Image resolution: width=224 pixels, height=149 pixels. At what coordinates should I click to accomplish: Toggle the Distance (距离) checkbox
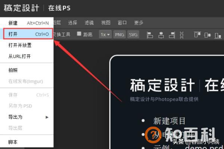pyautogui.click(x=79, y=34)
